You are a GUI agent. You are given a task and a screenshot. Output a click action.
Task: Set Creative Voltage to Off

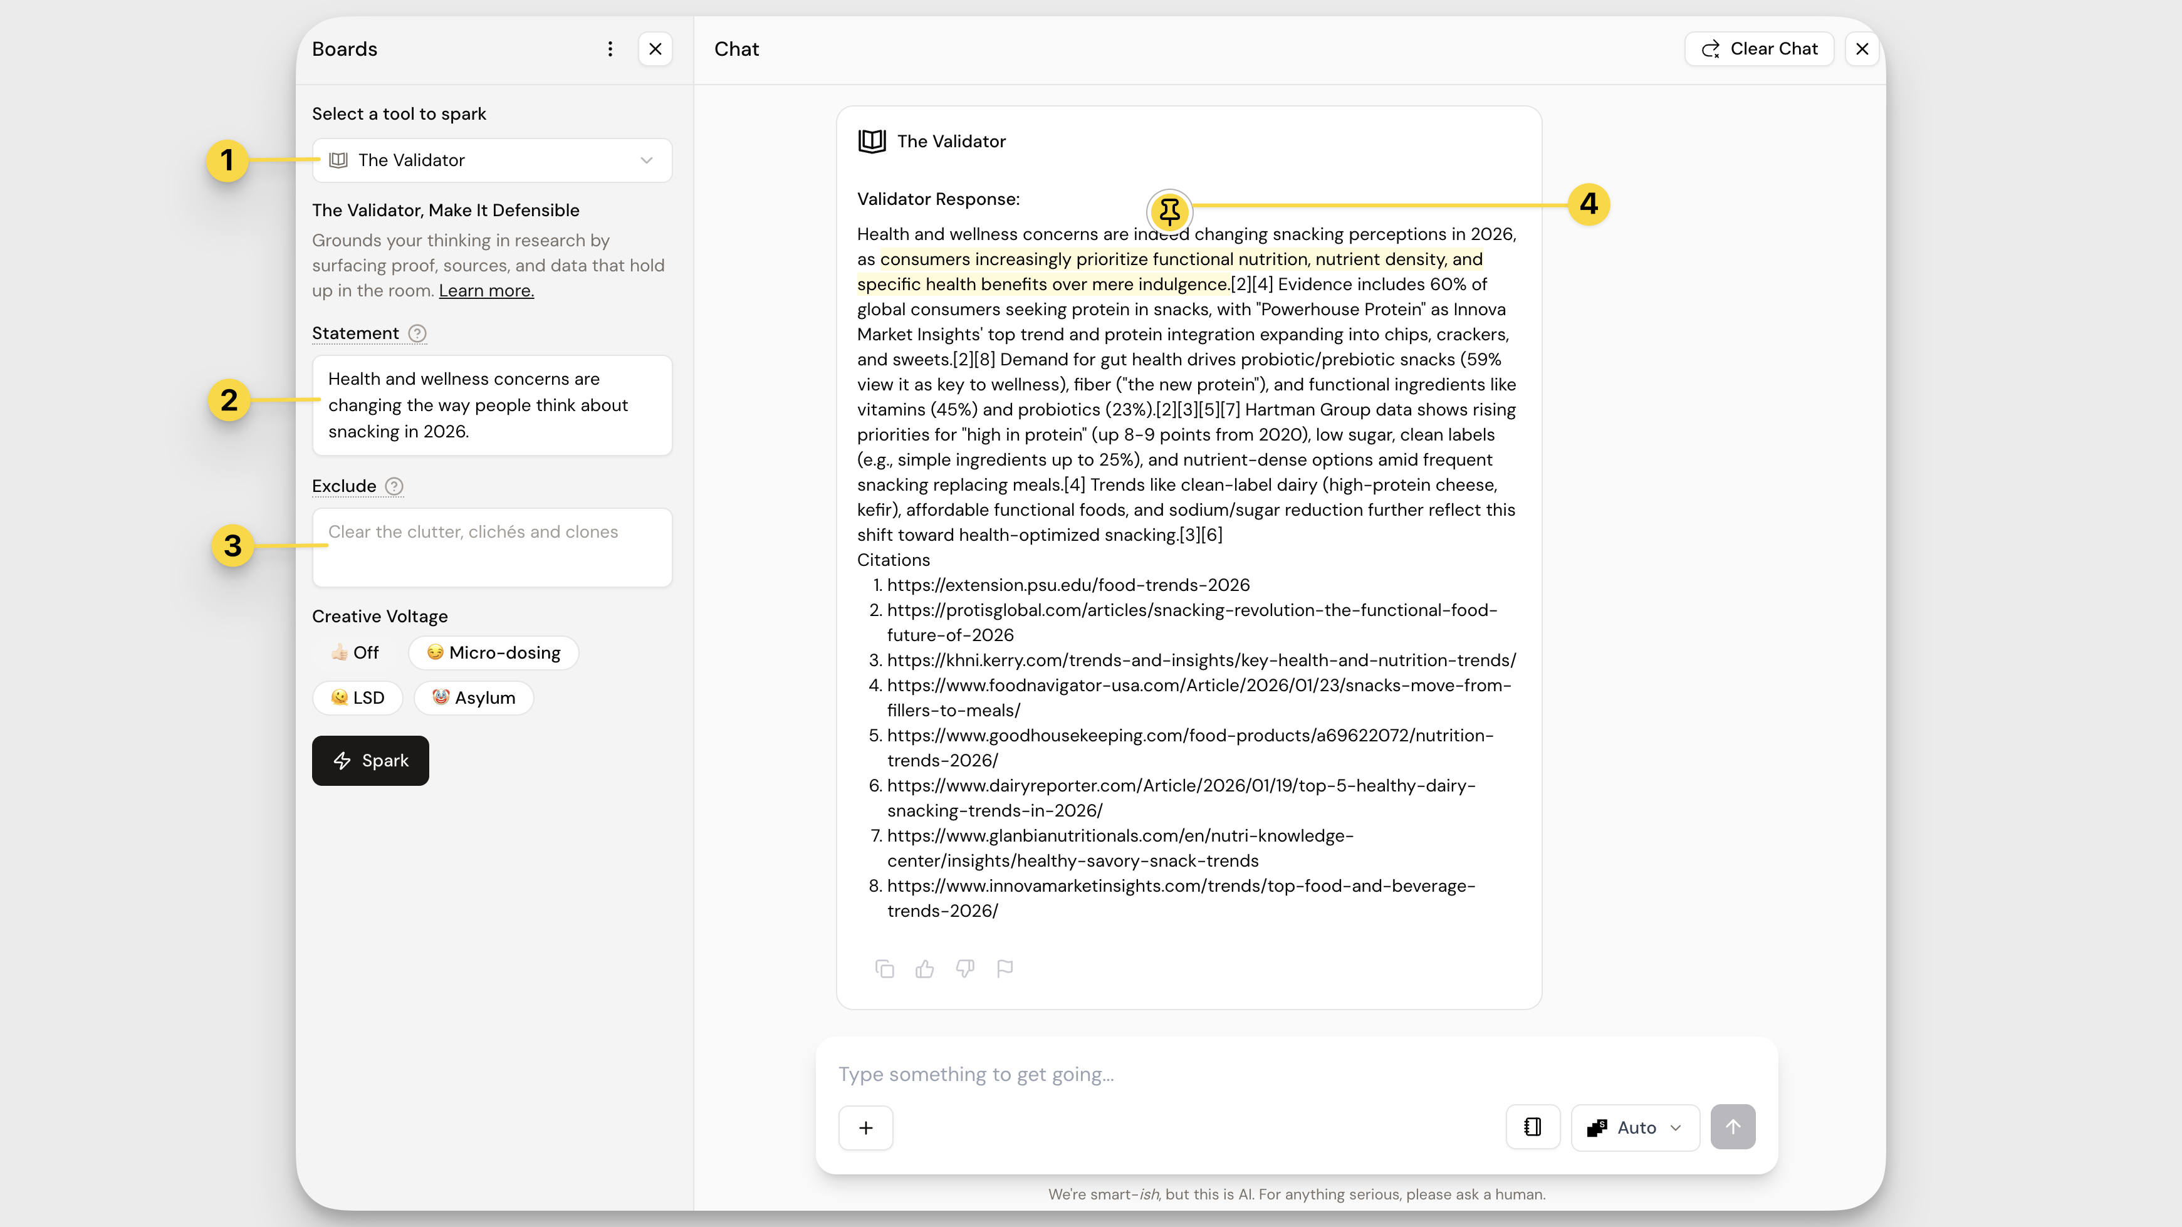pos(355,653)
